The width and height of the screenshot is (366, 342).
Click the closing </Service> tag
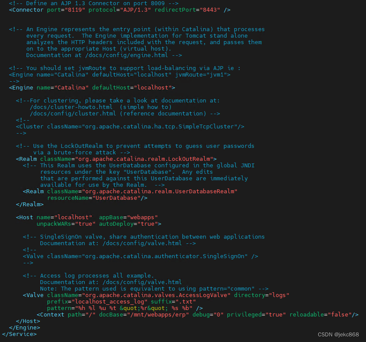(x=19, y=334)
